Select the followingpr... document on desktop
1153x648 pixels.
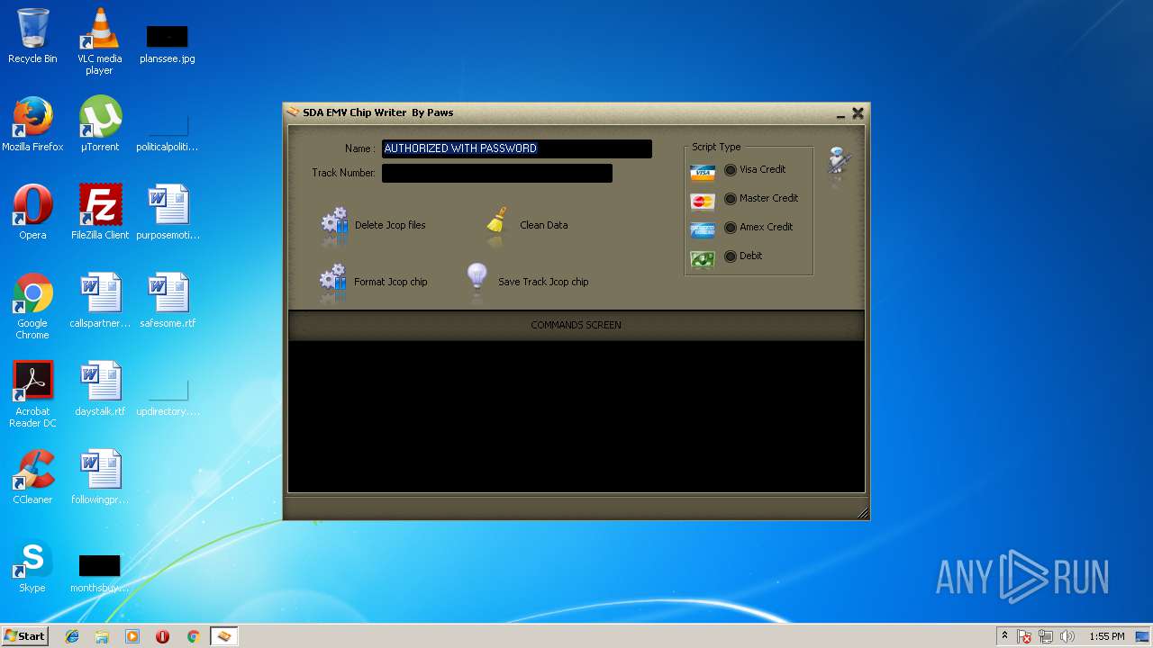point(100,477)
